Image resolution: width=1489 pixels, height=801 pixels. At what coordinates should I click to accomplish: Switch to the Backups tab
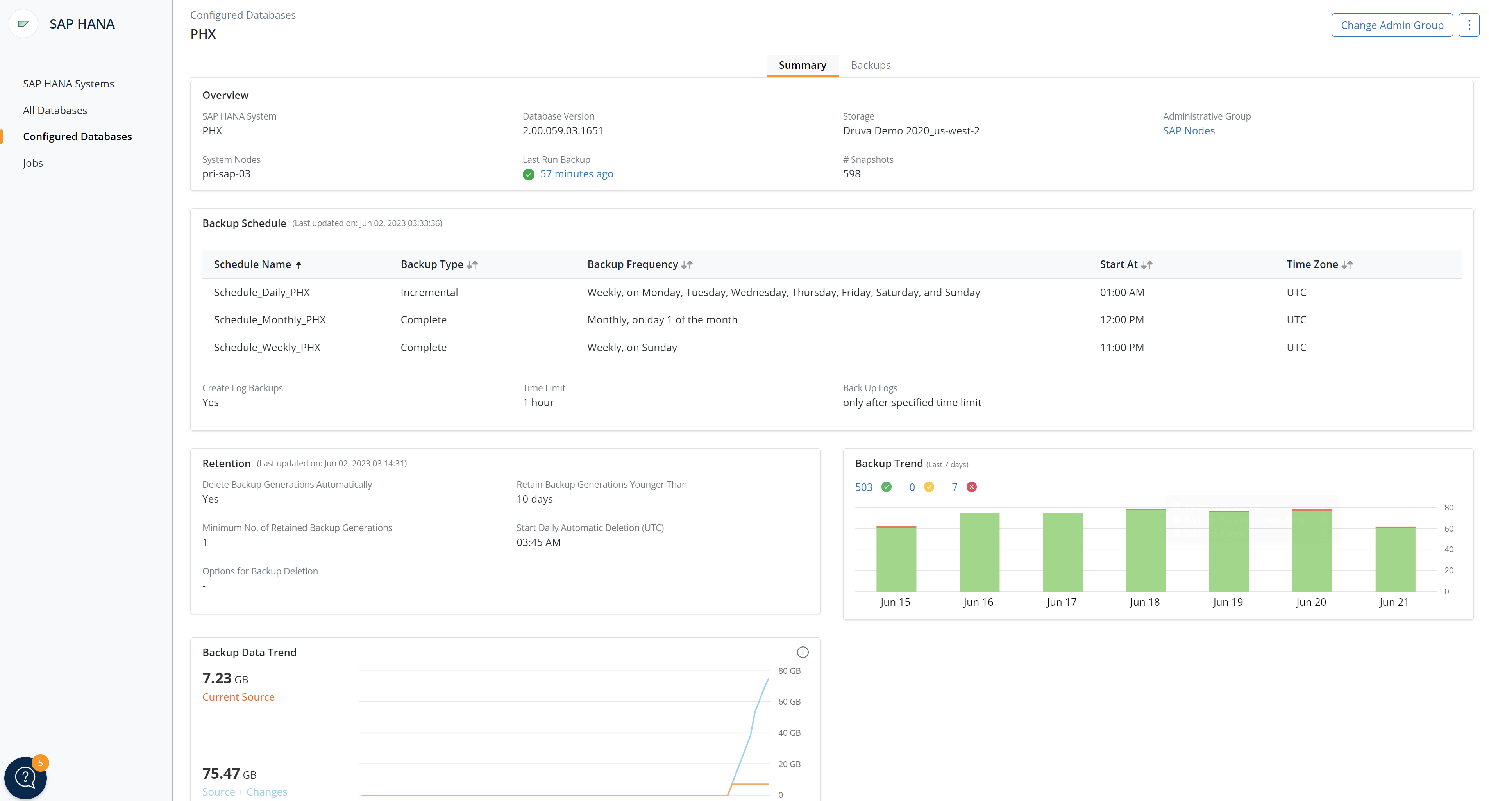point(870,65)
